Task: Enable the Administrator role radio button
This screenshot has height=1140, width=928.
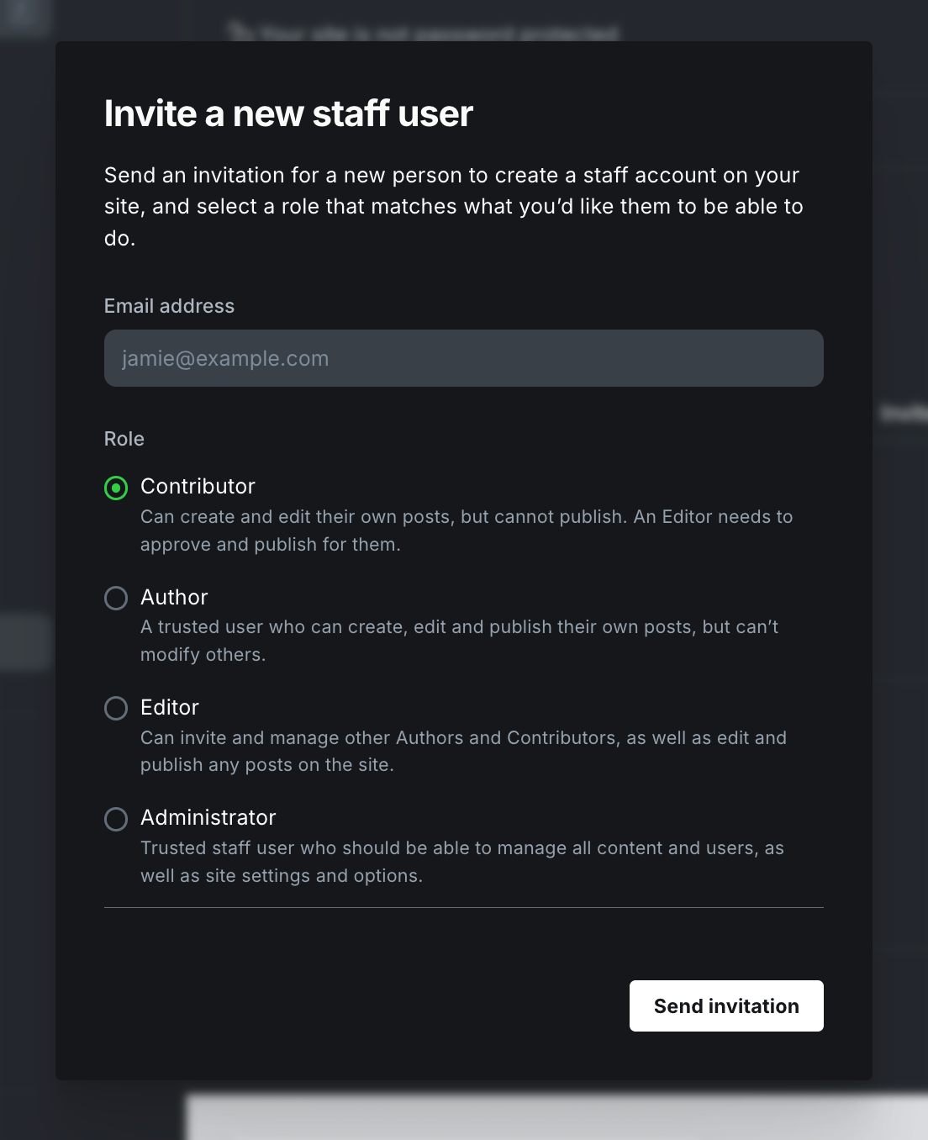Action: pos(116,819)
